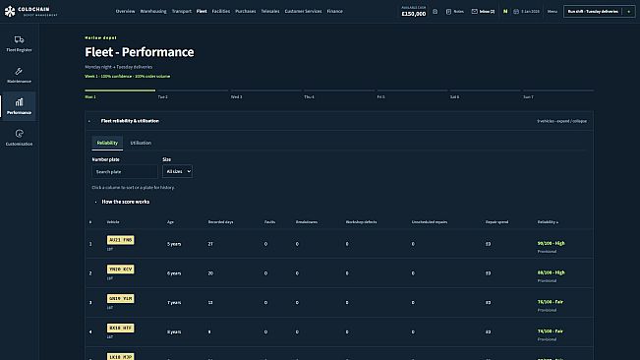The width and height of the screenshot is (640, 360).
Task: Open the Fleet Register sidebar icon
Action: point(19,39)
